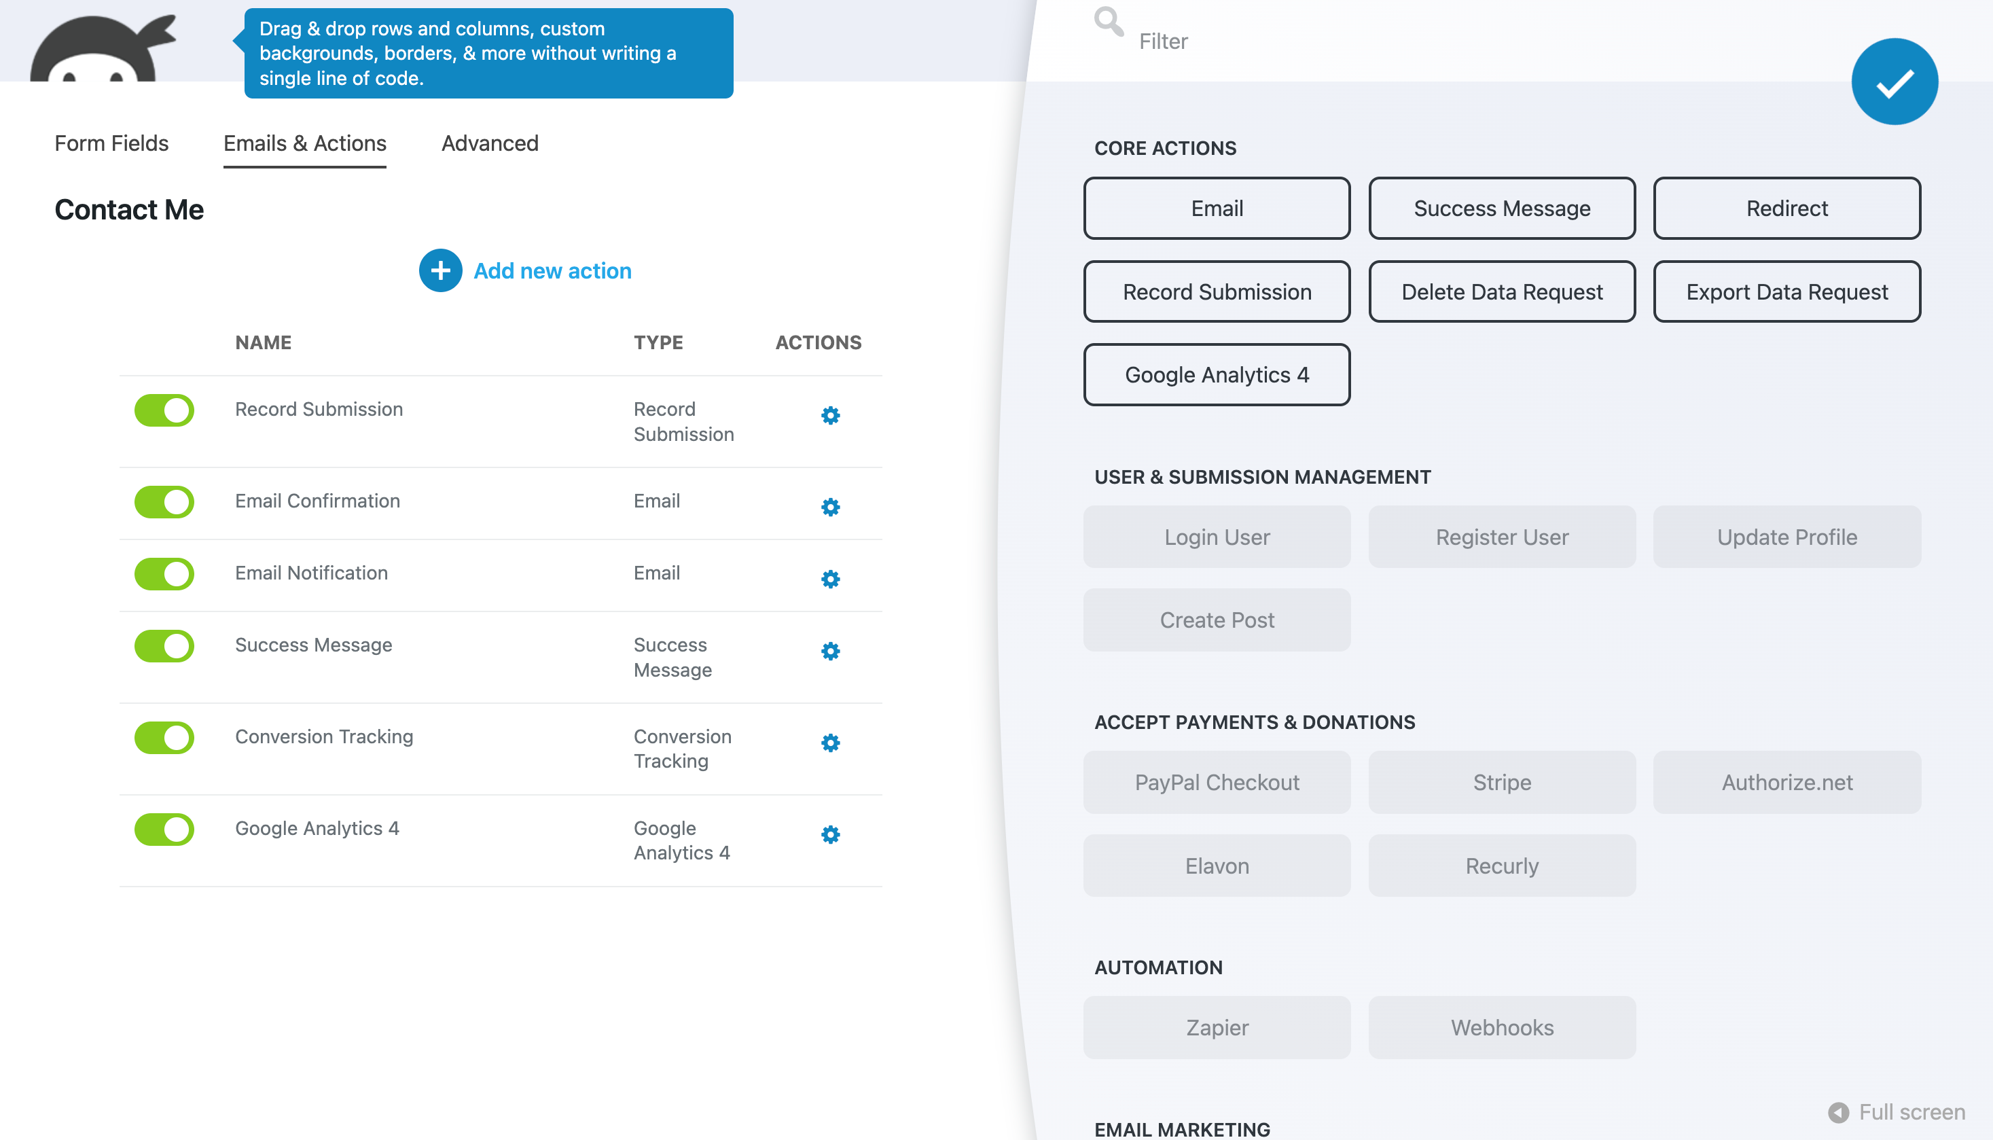The height and width of the screenshot is (1140, 1993).
Task: Open settings gear for Google Analytics 4 action
Action: coord(831,835)
